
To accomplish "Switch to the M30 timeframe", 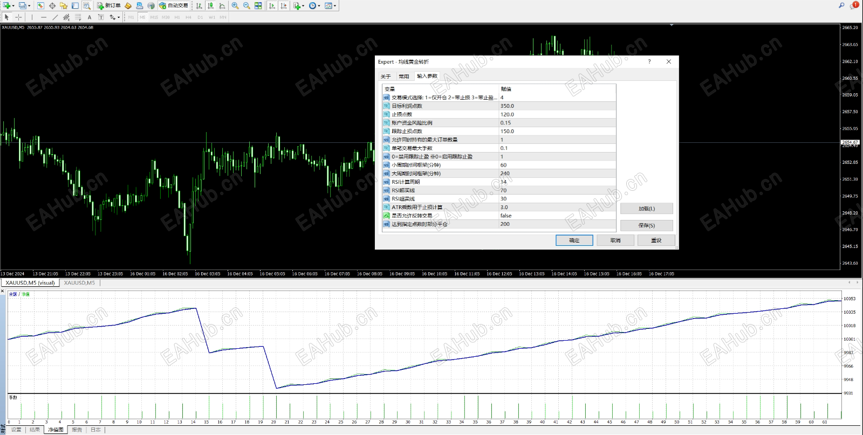I will click(x=166, y=17).
